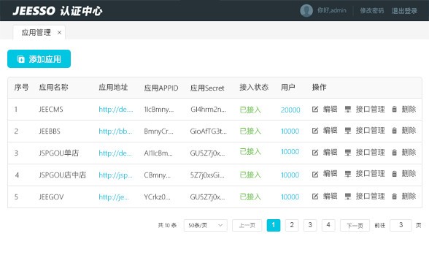Click user count 10000 for JSPGOU单店
Screen dimensions: 429x263
pos(290,152)
